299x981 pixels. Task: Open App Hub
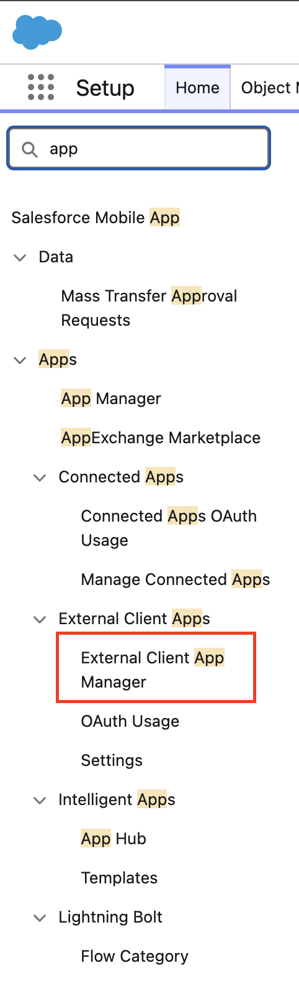coord(114,839)
